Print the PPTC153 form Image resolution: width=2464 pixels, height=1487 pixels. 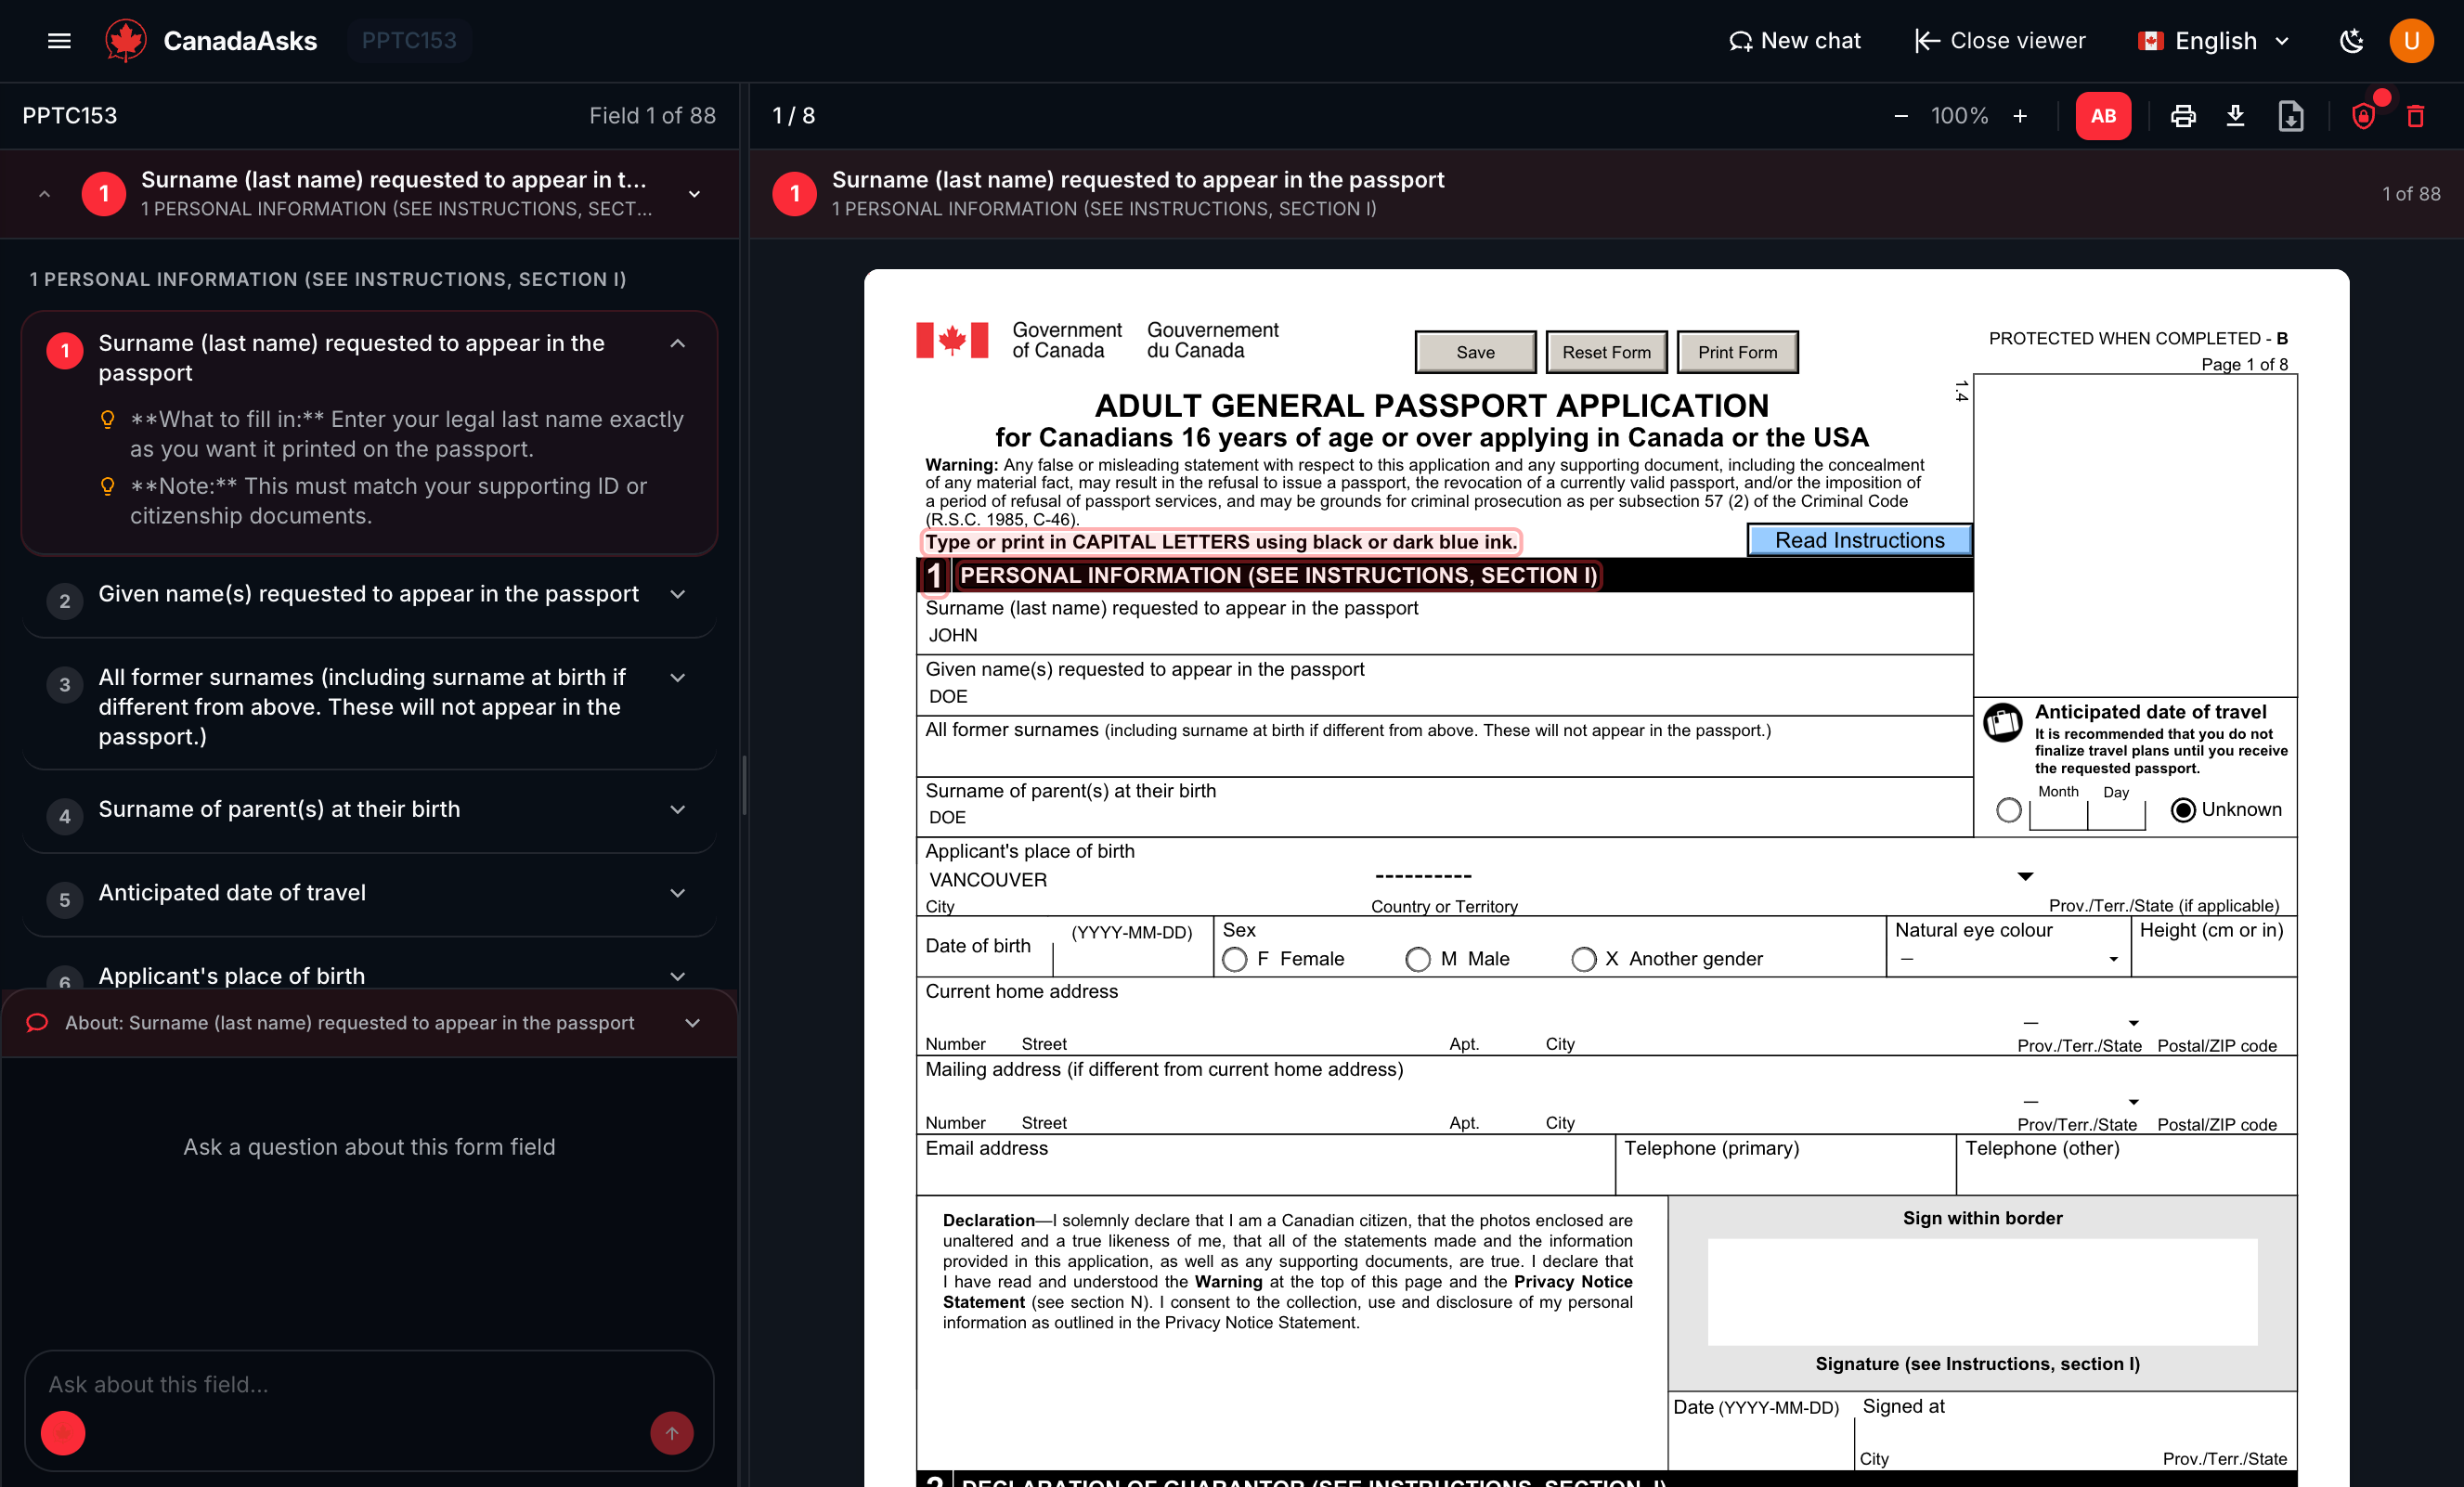pos(2183,115)
